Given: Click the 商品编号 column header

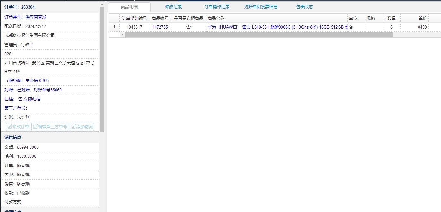Looking at the screenshot, I should (160, 18).
